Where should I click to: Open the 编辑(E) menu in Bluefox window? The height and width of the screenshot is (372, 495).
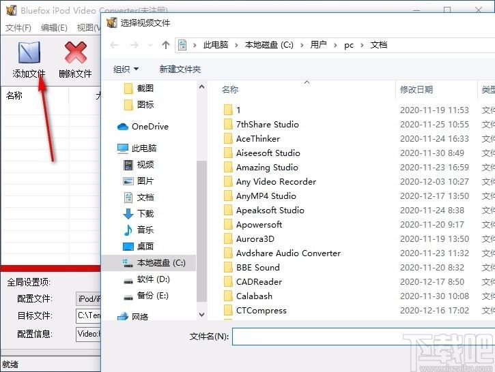coord(54,28)
